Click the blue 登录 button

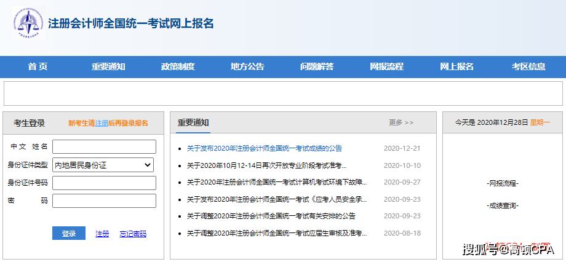point(68,233)
